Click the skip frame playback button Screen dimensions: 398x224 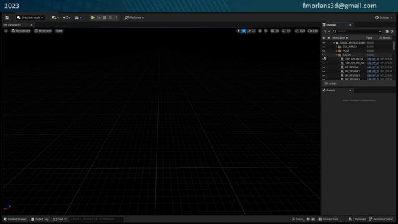pyautogui.click(x=99, y=17)
